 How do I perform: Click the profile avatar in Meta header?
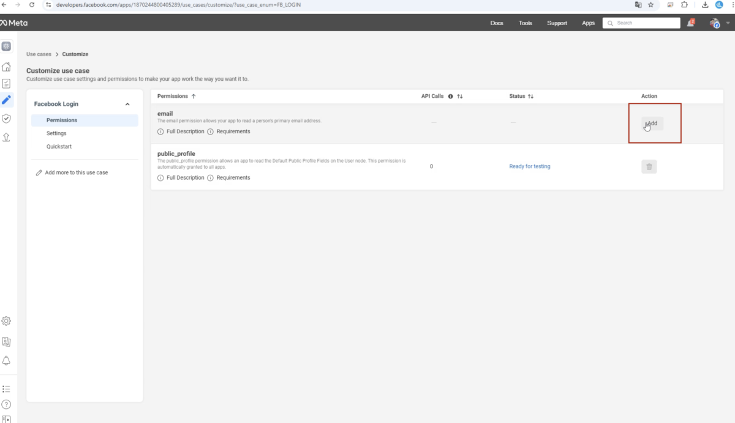(x=715, y=23)
